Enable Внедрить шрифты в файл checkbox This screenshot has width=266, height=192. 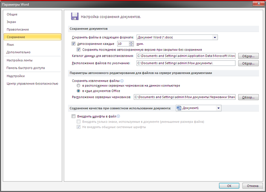point(73,116)
